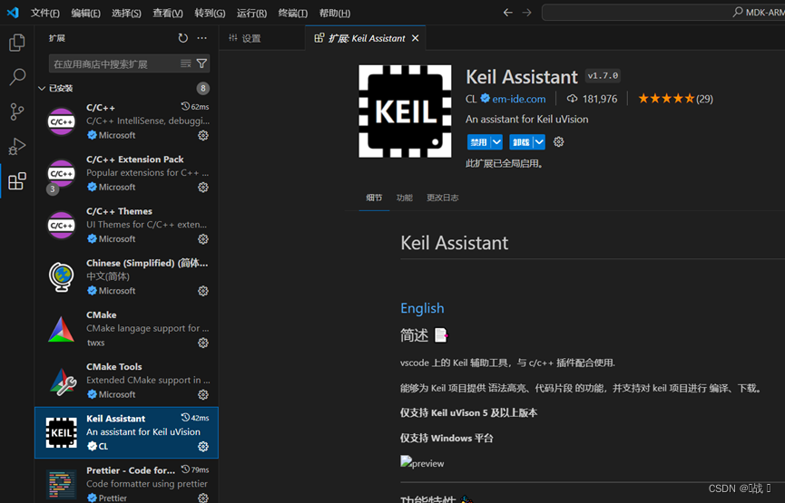The width and height of the screenshot is (785, 503).
Task: Open the extensions filter icon
Action: (201, 63)
